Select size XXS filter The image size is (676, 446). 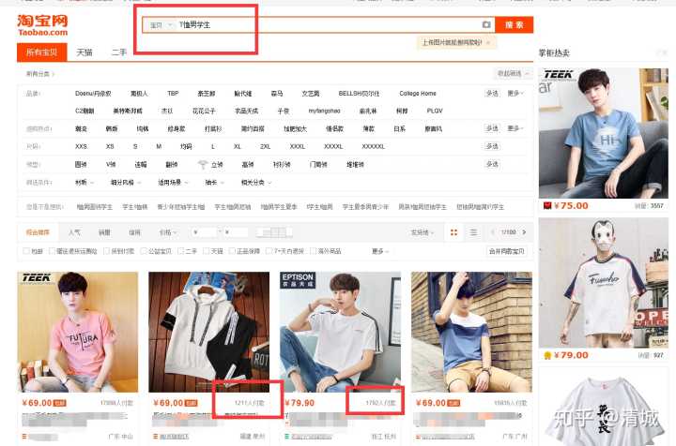[81, 146]
